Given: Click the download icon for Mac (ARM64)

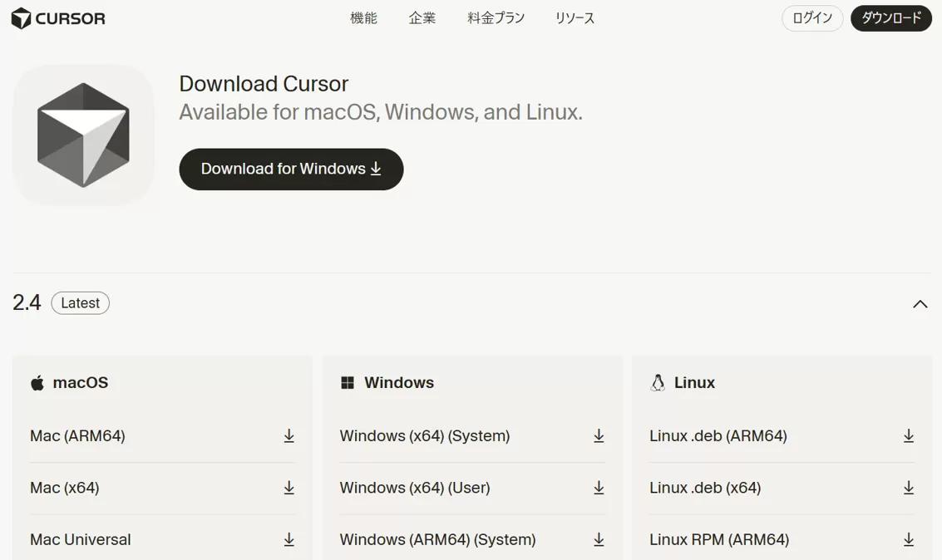Looking at the screenshot, I should pos(289,436).
